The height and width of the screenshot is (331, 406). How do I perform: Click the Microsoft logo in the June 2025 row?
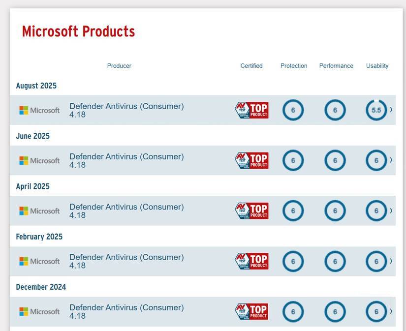click(39, 160)
